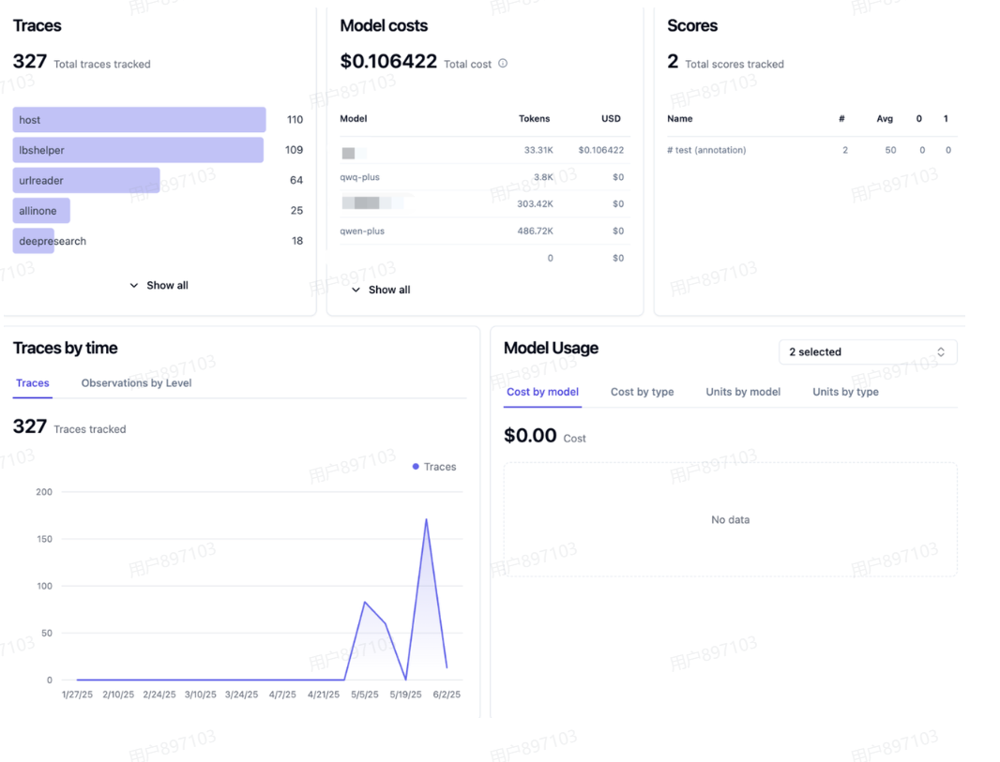Open the '2 selected' models dropdown
Viewport: 1000px width, 762px height.
point(867,352)
